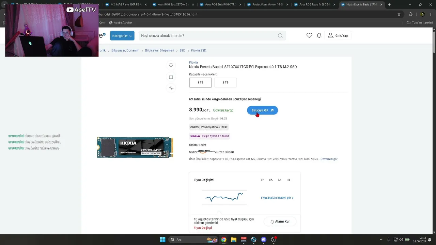Viewport: 436px width, 245px height.
Task: Go to SSD breadcrumb
Action: point(182,50)
